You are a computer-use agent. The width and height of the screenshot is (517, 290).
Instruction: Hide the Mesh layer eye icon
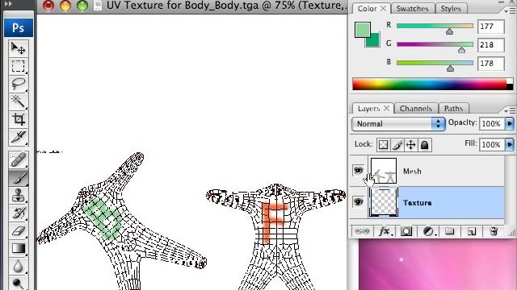point(359,170)
